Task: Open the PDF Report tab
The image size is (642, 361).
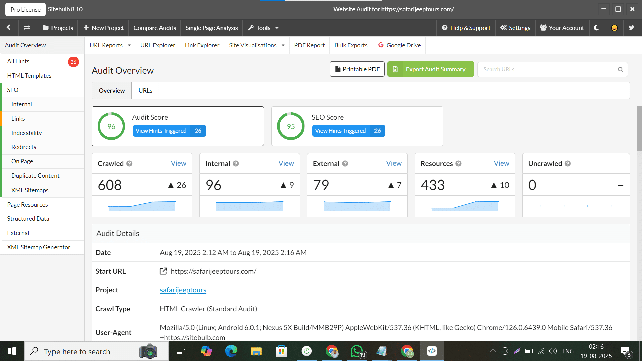Action: [309, 45]
